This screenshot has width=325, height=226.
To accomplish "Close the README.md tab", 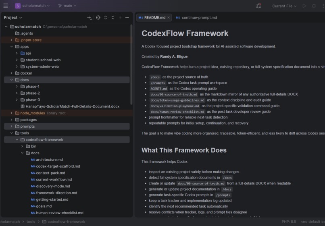I will click(169, 18).
